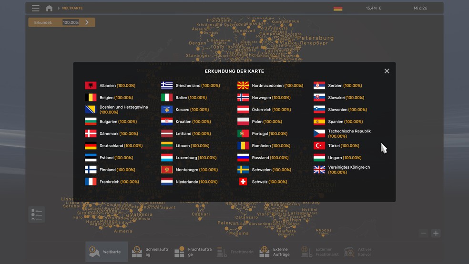Open the Externe Aufträge tab

(x=276, y=252)
